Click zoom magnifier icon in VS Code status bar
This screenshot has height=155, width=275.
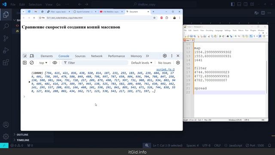pyautogui.click(x=147, y=146)
